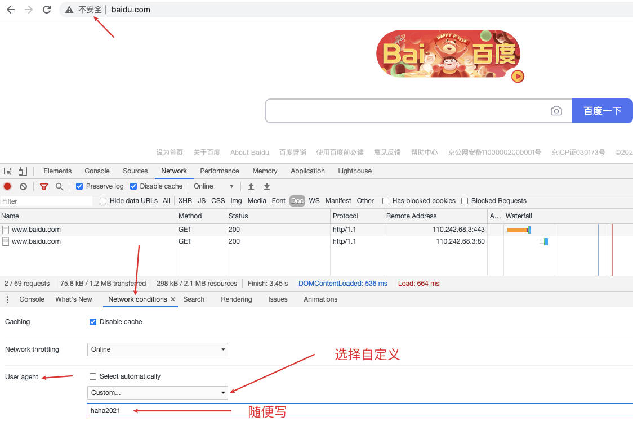Close the Network conditions tab

173,299
